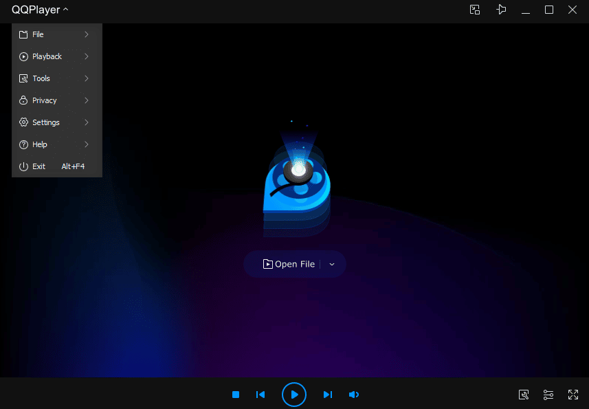This screenshot has height=409, width=589.
Task: Click the Alt+F4 shortcut text
Action: 73,166
